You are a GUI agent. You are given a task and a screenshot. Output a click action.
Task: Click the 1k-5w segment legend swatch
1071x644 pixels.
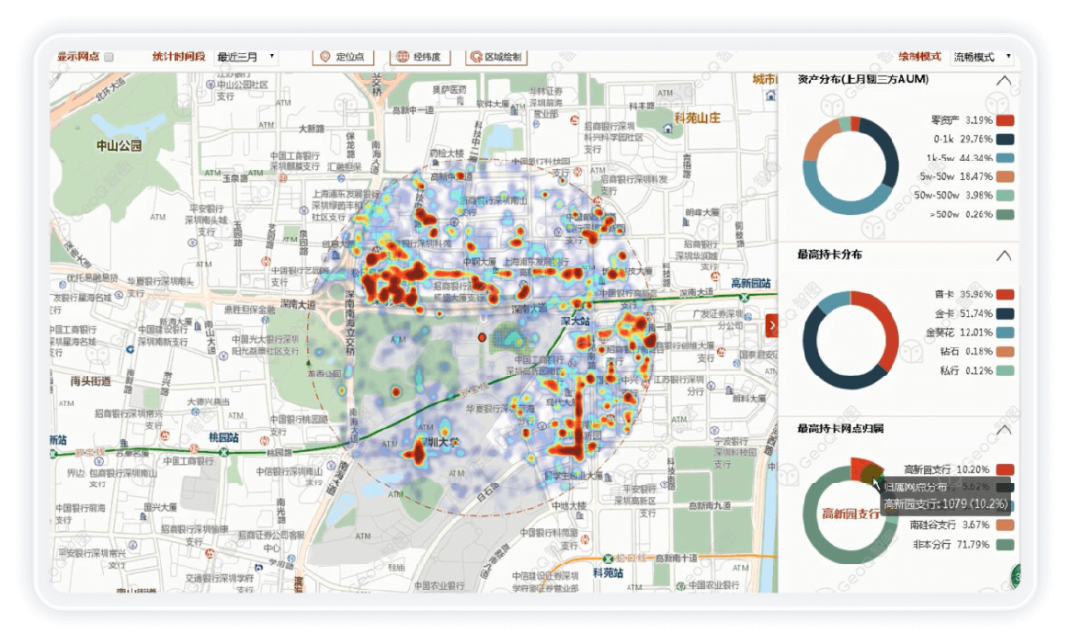pos(1005,158)
